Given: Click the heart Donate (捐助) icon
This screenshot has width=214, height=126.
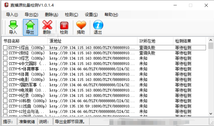Looking at the screenshot, I should click(x=81, y=26).
